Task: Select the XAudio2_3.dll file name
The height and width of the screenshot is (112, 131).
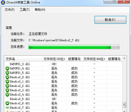Action: pos(20,90)
